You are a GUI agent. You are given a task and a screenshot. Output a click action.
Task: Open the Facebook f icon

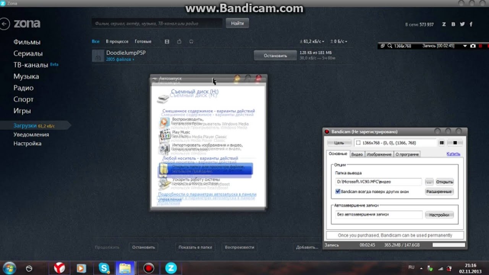pyautogui.click(x=471, y=24)
